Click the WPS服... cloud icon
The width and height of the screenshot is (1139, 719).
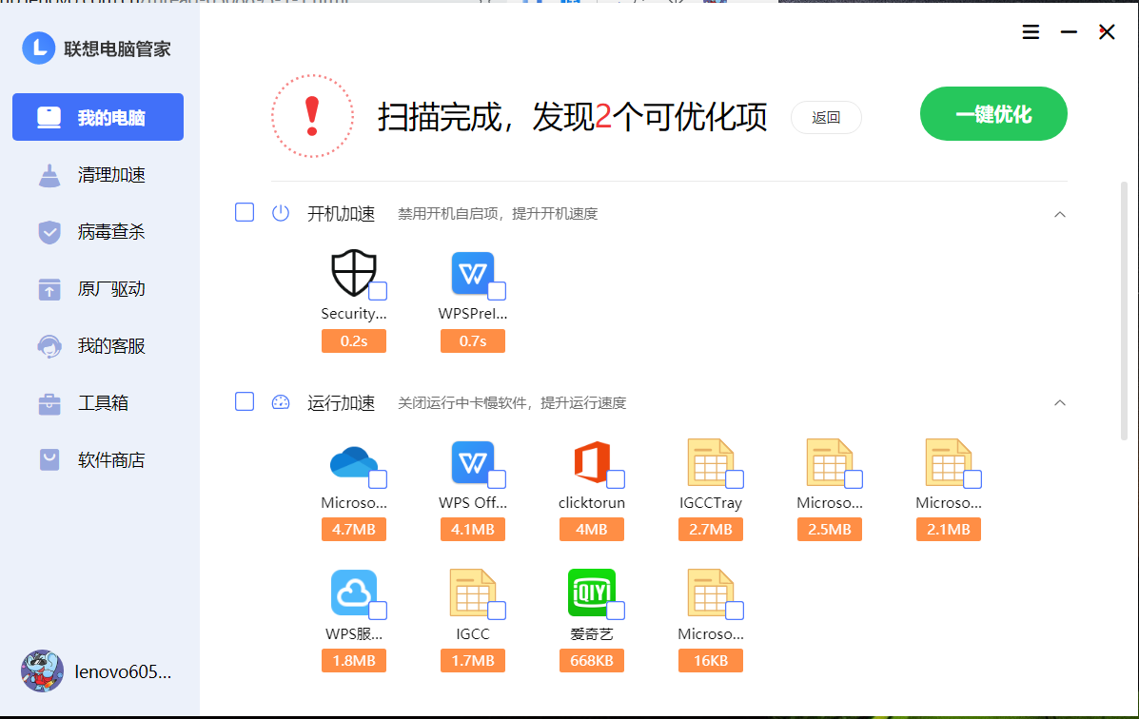(354, 593)
